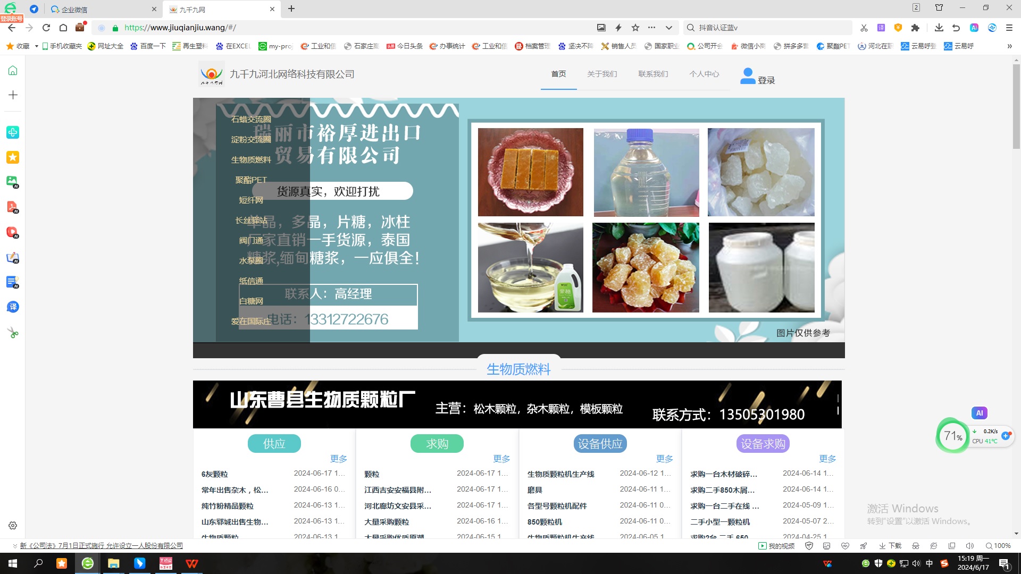Open sidebar settings gear icon

point(13,526)
